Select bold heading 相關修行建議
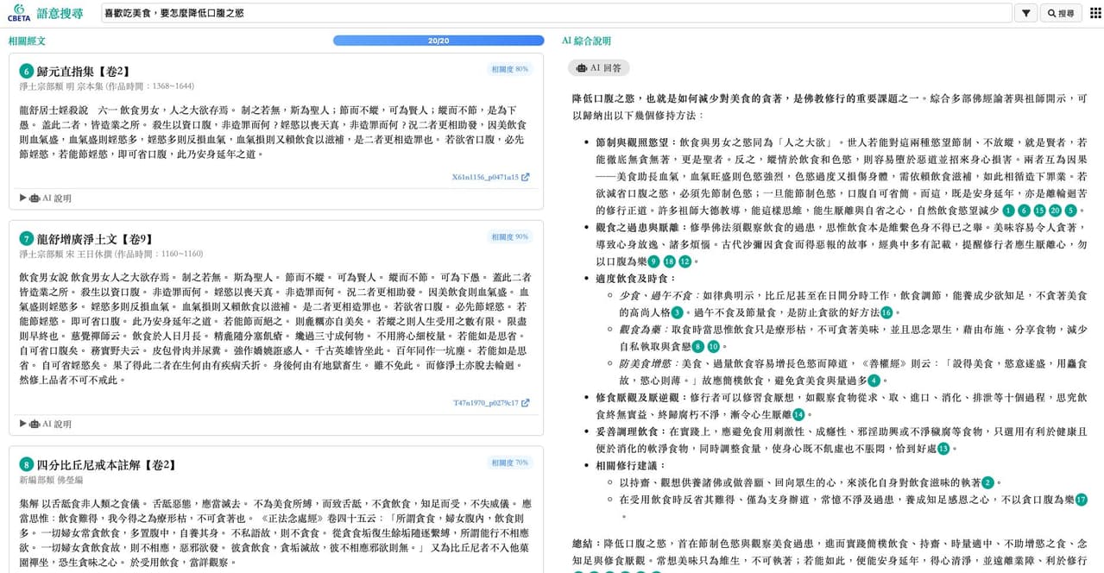This screenshot has width=1104, height=573. click(x=629, y=466)
